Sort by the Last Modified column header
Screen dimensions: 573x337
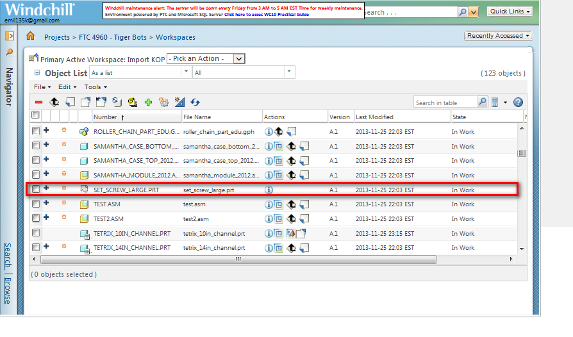pos(374,117)
